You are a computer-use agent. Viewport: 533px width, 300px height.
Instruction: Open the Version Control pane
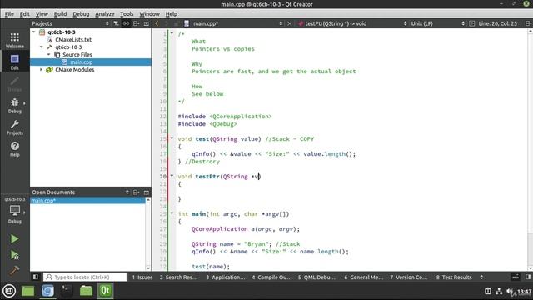409,277
